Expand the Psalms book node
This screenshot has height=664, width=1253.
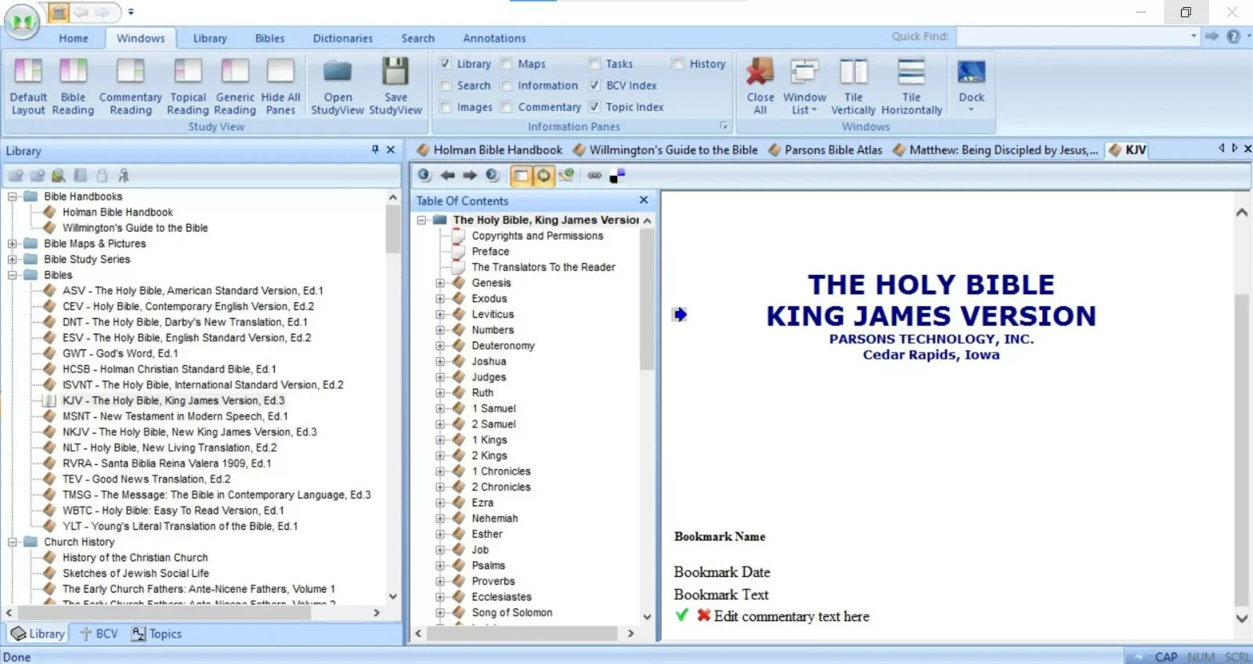(440, 565)
